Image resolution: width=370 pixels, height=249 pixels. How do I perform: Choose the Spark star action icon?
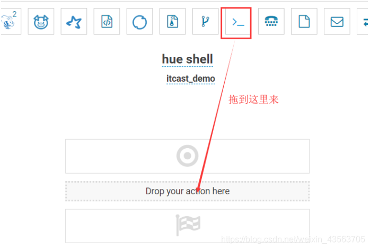[x=74, y=21]
